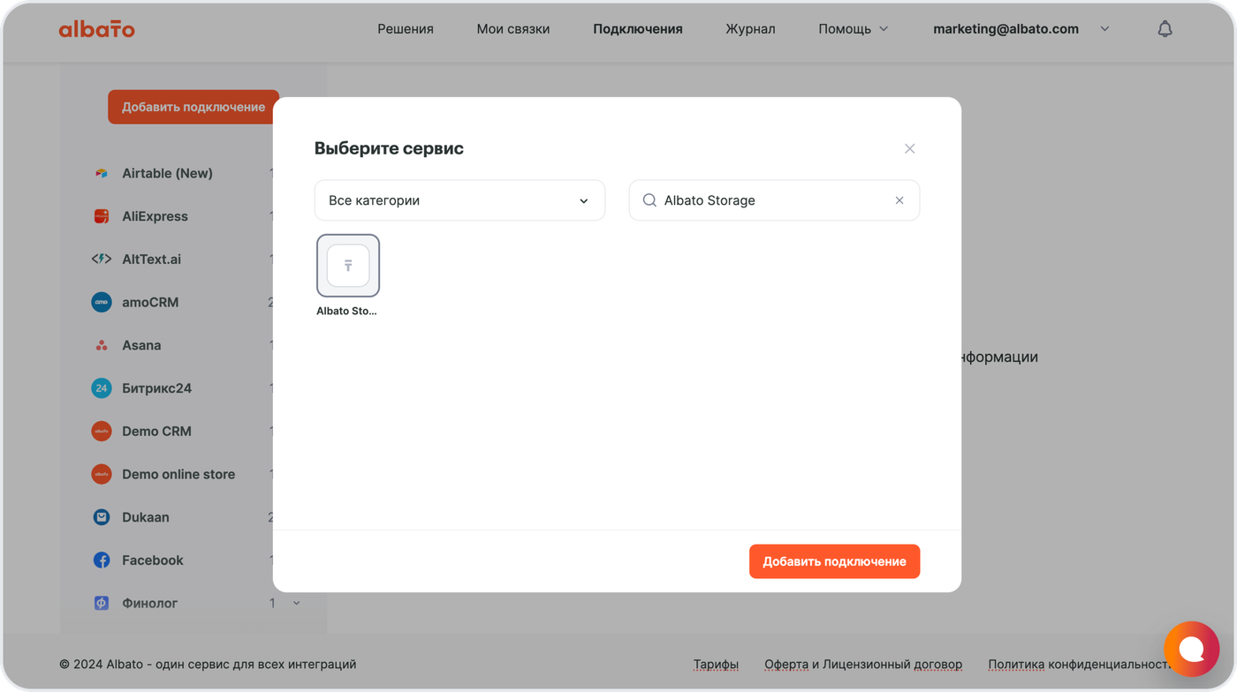Open the Оферта и Лицензионный договор link
The image size is (1237, 692).
863,665
